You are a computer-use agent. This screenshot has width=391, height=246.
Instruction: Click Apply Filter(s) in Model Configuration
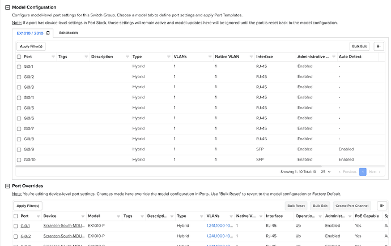point(31,46)
